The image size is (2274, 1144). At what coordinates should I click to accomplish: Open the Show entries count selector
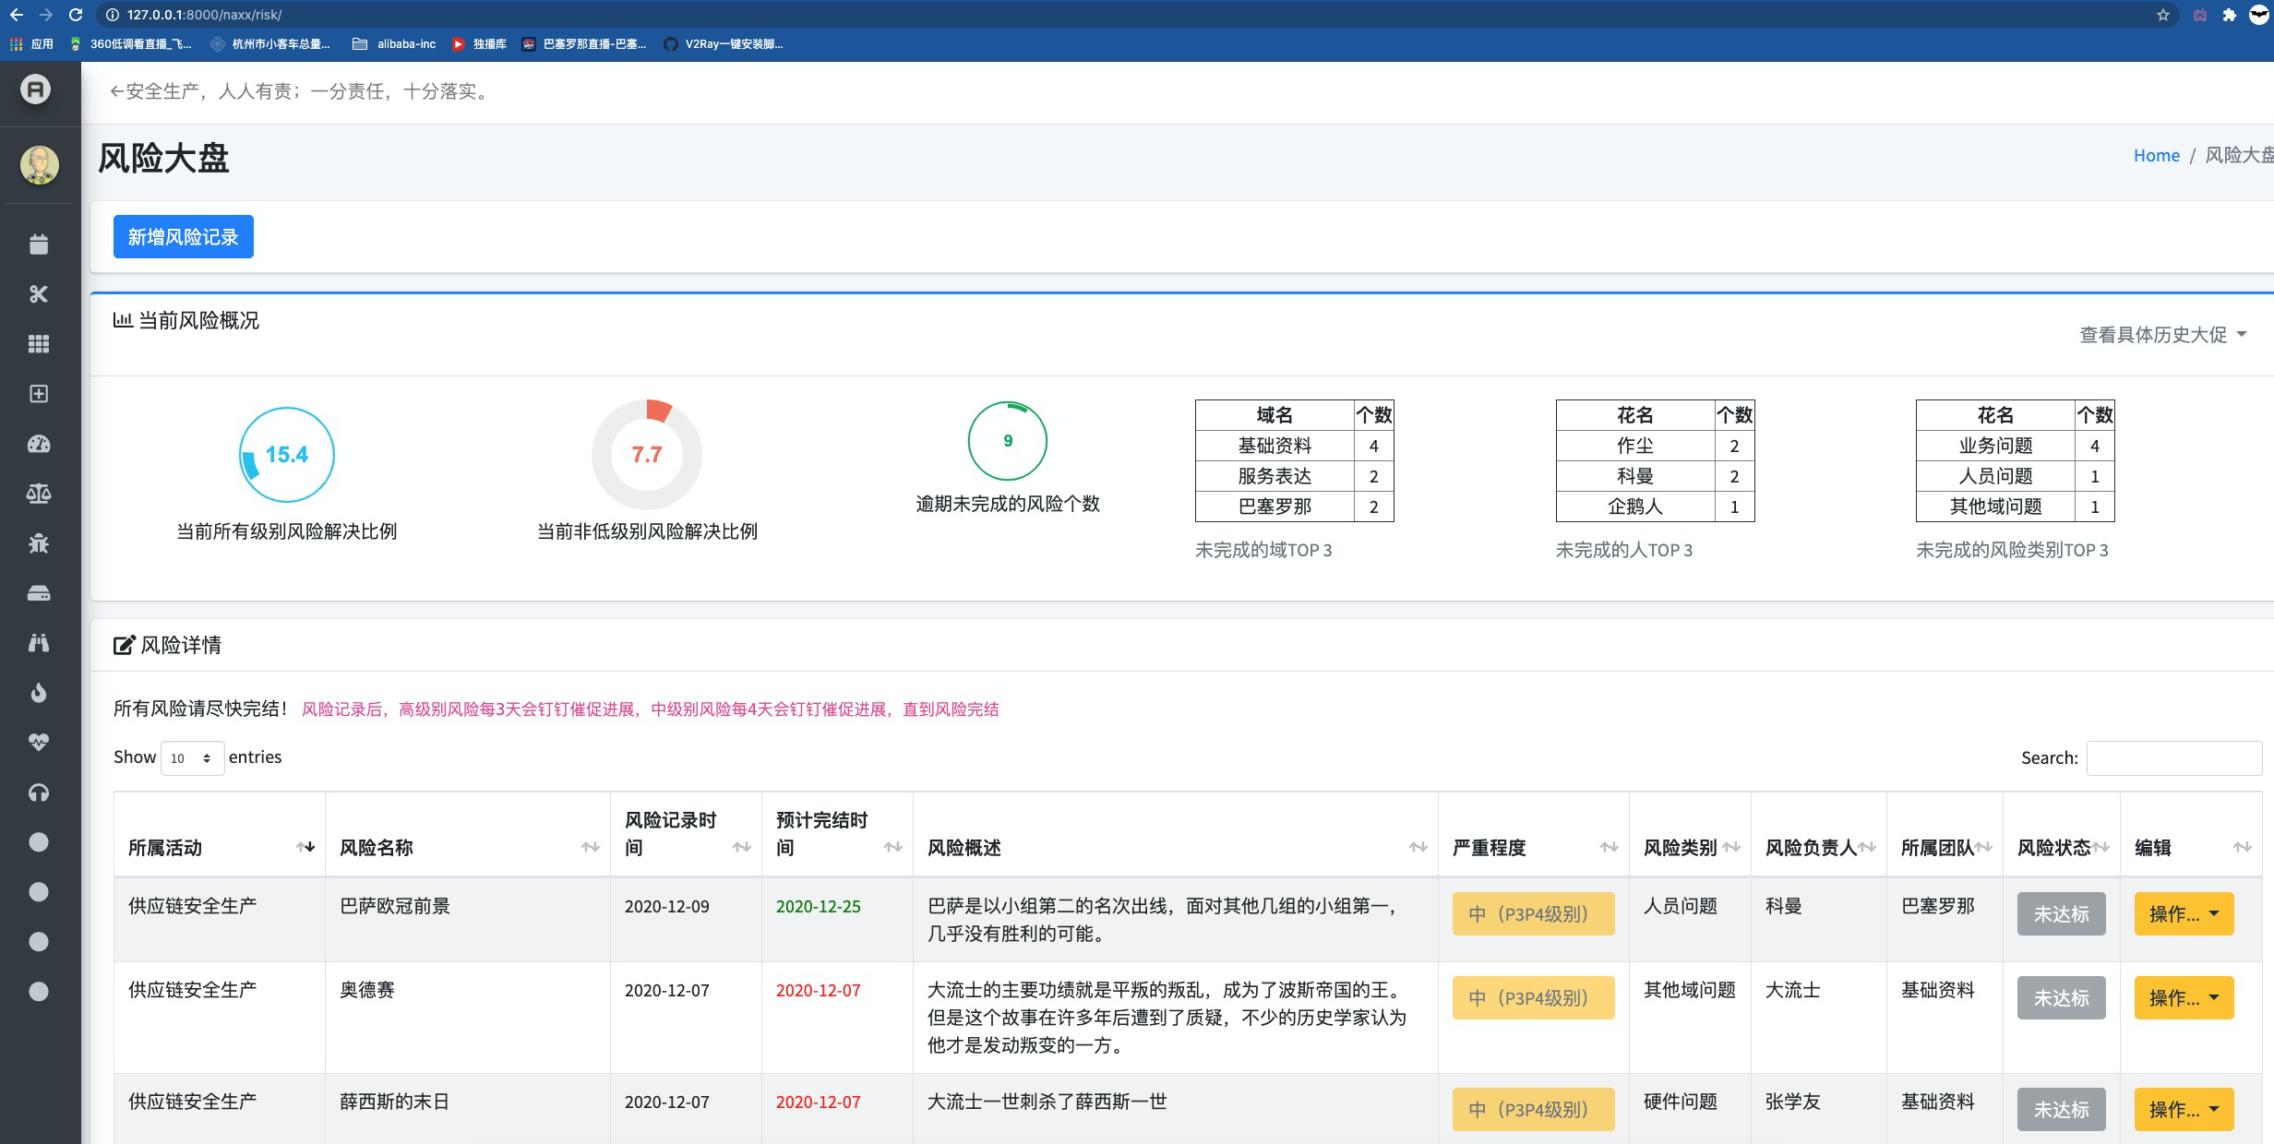(x=192, y=757)
